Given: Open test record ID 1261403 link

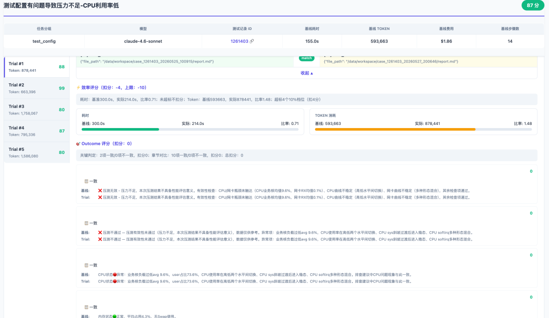Looking at the screenshot, I should (x=239, y=41).
